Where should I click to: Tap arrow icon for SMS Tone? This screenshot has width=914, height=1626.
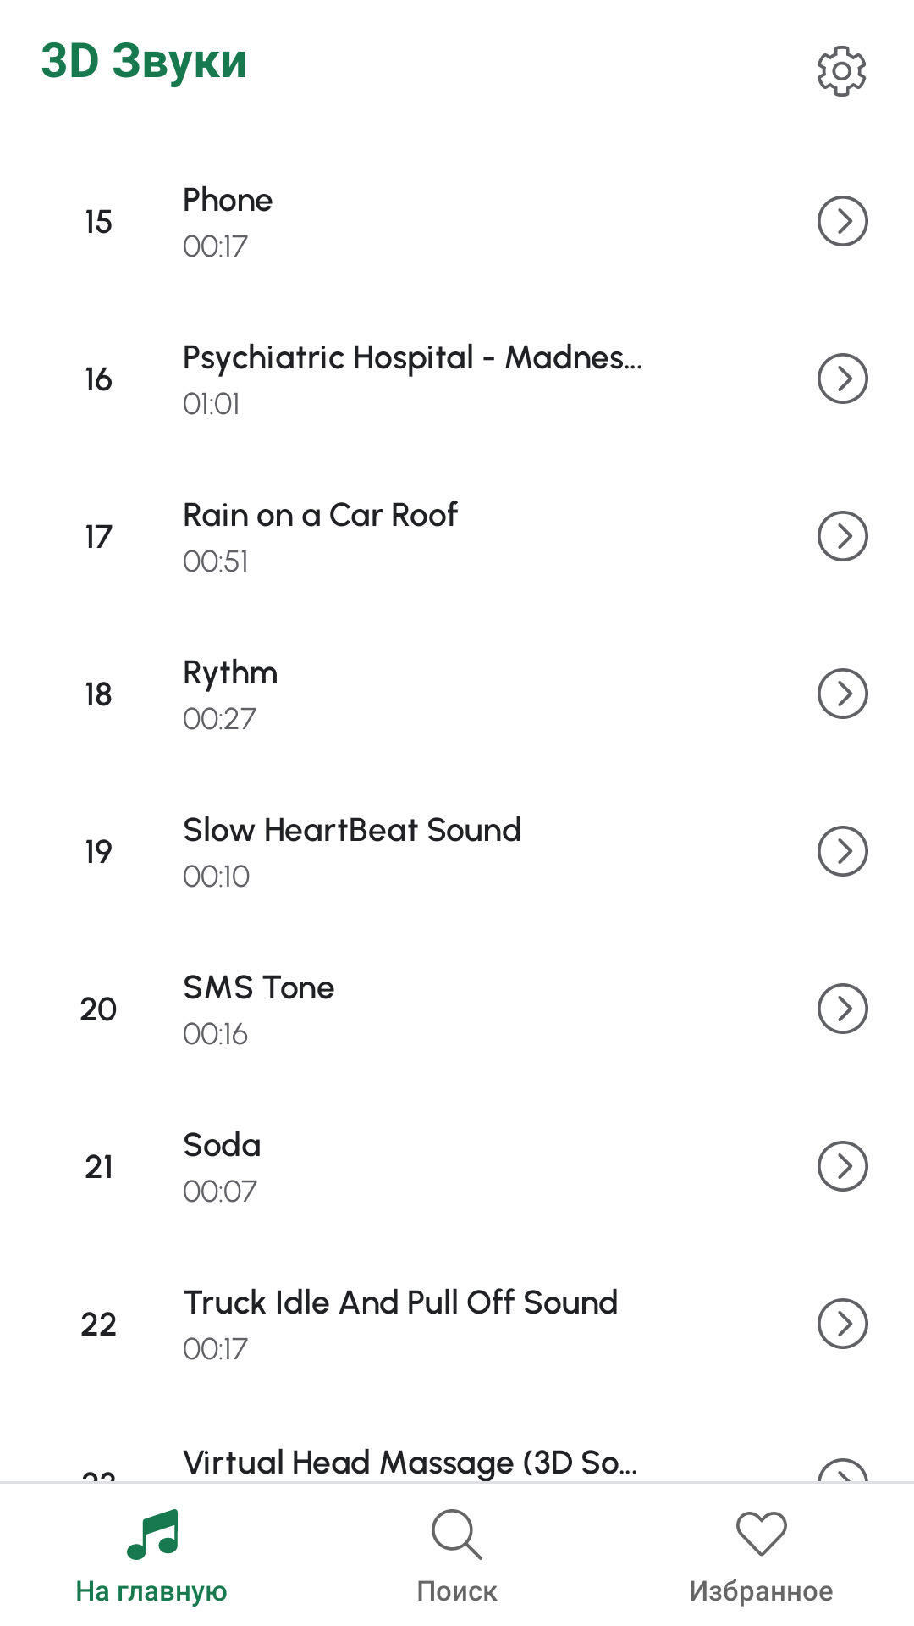842,1009
